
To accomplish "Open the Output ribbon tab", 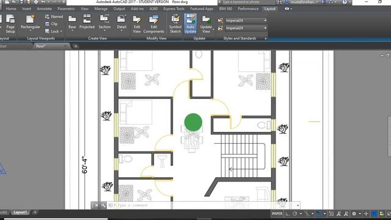I will pos(119,9).
